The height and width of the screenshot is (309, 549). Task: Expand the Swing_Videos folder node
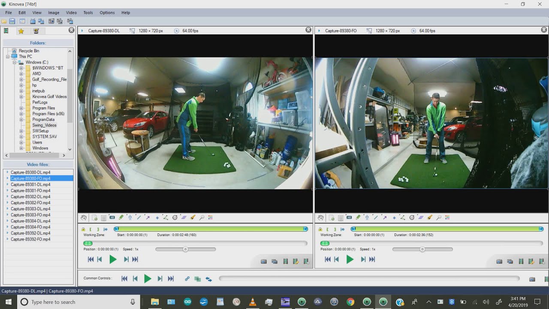[21, 125]
